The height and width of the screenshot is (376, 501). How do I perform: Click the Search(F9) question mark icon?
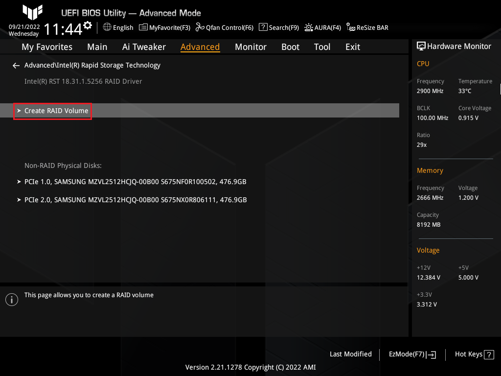pos(263,27)
